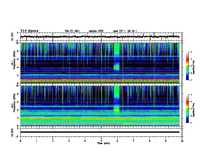205x158 pixels.
Task: Click the ch.1 voltage waveform trace
Action: (x=100, y=37)
